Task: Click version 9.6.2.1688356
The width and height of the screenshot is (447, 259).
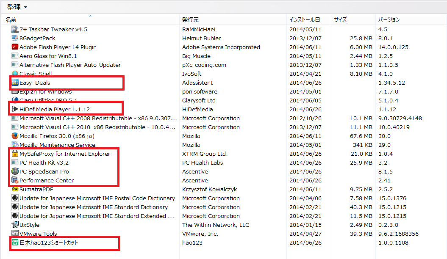Action: [x=399, y=234]
